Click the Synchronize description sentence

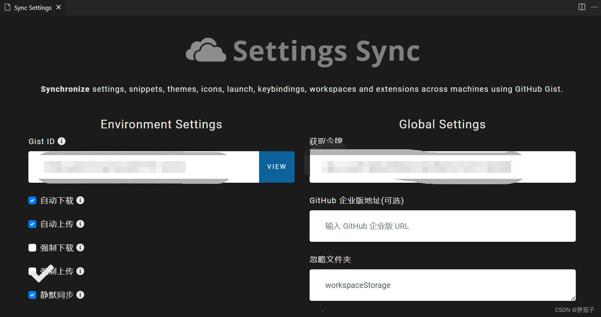click(302, 89)
